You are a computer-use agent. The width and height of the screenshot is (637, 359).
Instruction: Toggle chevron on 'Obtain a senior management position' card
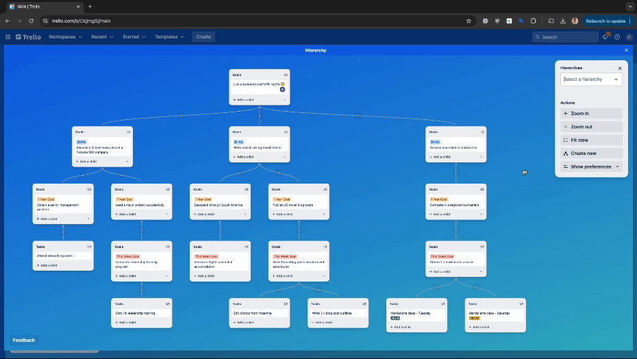(x=88, y=219)
